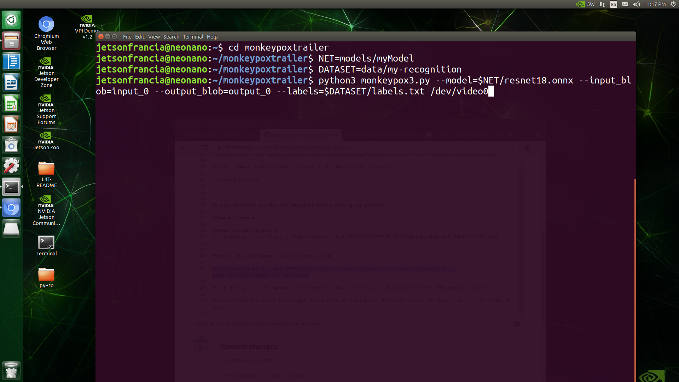Click the NVIDIA icon in system tray

pos(580,4)
